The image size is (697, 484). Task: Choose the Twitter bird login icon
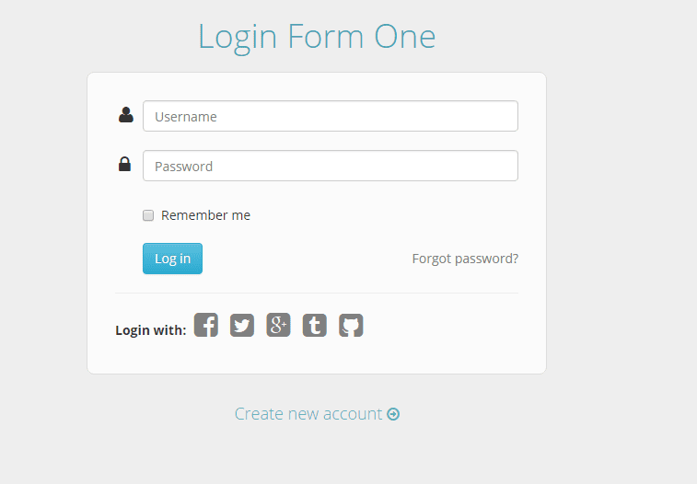(242, 326)
